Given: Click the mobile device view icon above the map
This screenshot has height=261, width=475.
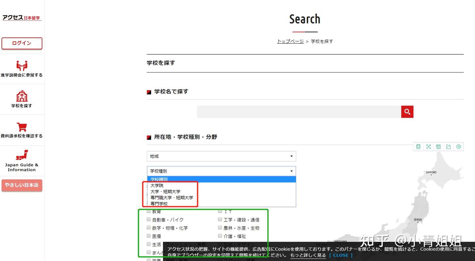Looking at the screenshot, I should [x=418, y=147].
